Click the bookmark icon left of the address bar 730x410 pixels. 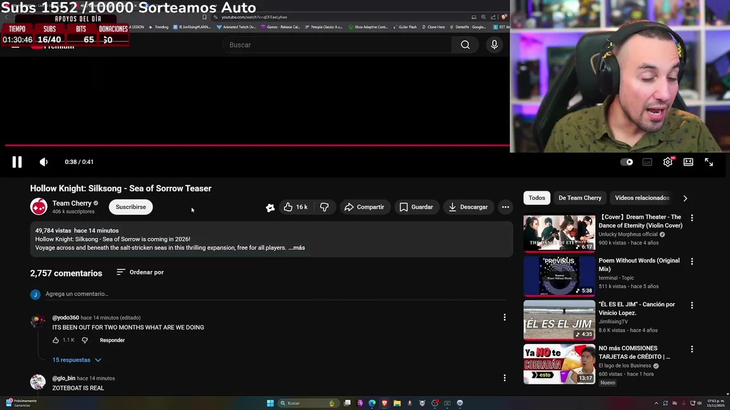pos(205,17)
